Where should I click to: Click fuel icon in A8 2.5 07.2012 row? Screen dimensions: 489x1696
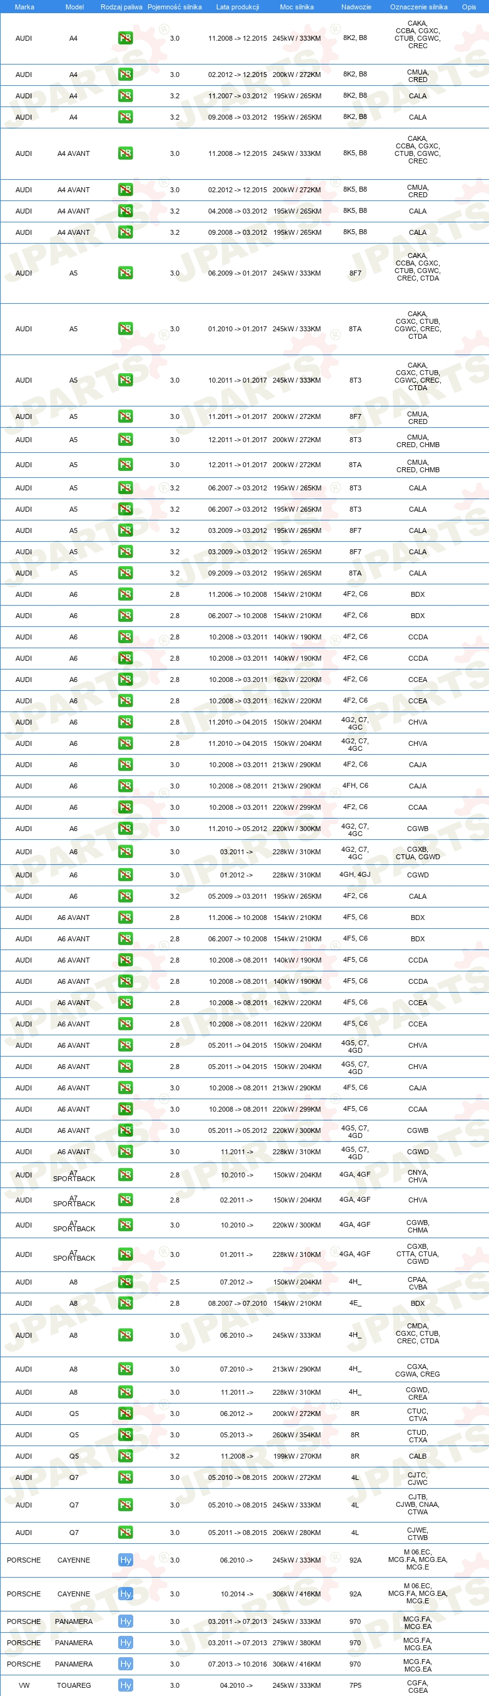pyautogui.click(x=126, y=1282)
